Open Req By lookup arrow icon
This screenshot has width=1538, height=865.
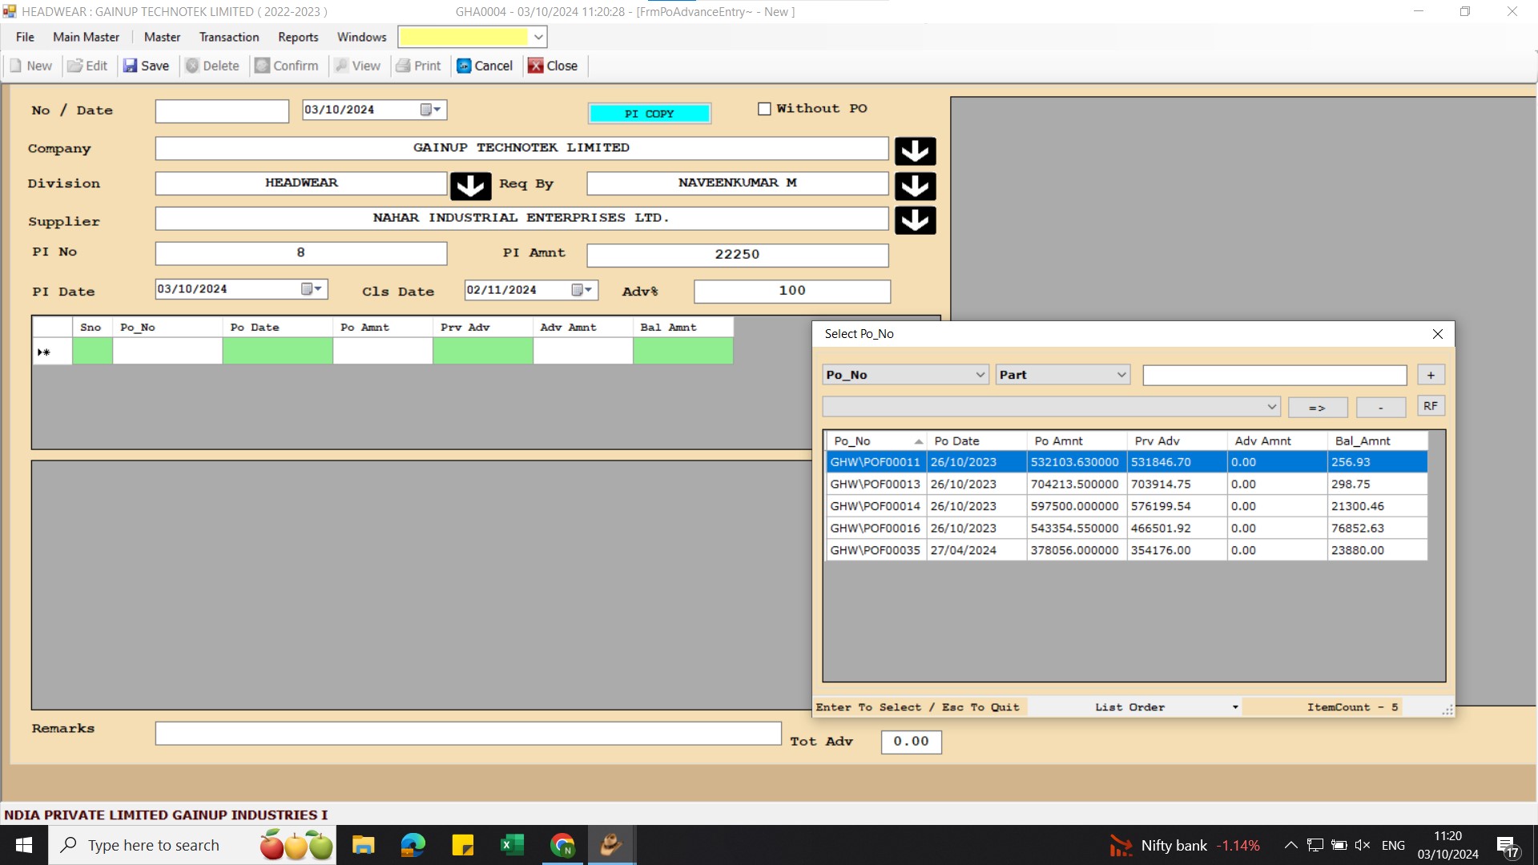(x=915, y=186)
